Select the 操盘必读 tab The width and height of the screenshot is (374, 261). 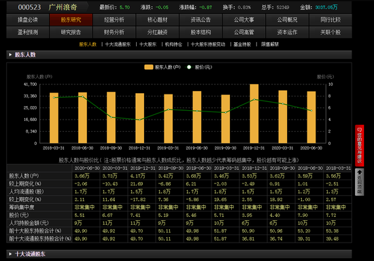click(x=28, y=20)
